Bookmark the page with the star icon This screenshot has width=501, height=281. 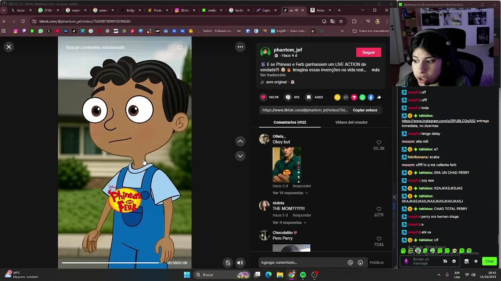(341, 21)
